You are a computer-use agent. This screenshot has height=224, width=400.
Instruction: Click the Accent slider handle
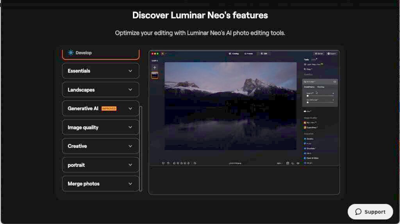308,95
